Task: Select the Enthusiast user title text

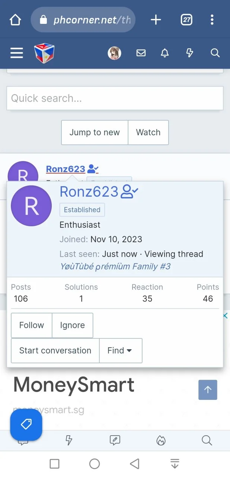Action: click(x=80, y=225)
